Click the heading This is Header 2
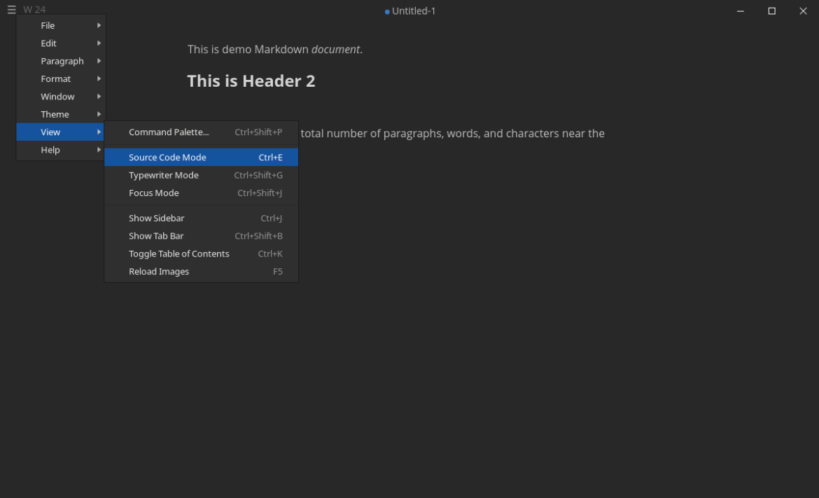Image resolution: width=819 pixels, height=498 pixels. click(251, 81)
